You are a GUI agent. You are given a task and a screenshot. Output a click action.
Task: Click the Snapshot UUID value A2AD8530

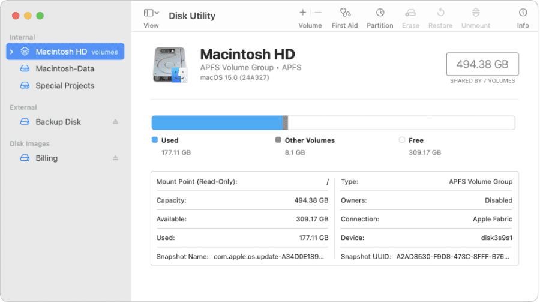click(x=452, y=257)
